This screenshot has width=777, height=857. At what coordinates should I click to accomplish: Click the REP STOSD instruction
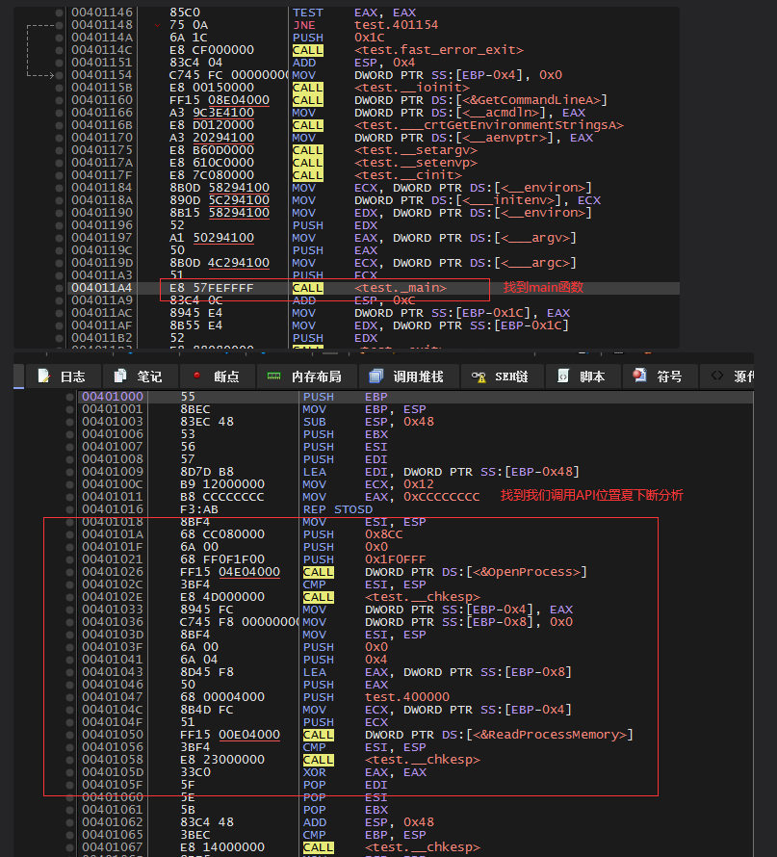click(338, 510)
